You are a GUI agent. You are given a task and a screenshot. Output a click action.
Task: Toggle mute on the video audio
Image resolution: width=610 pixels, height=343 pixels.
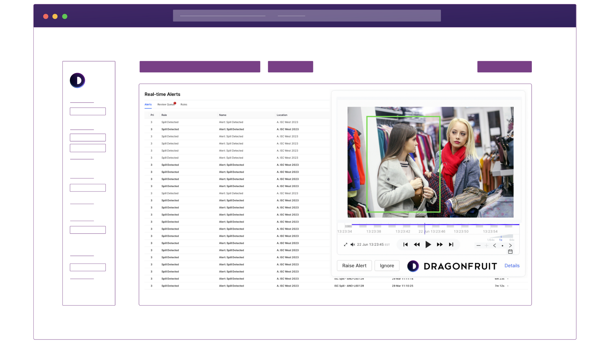tap(352, 245)
